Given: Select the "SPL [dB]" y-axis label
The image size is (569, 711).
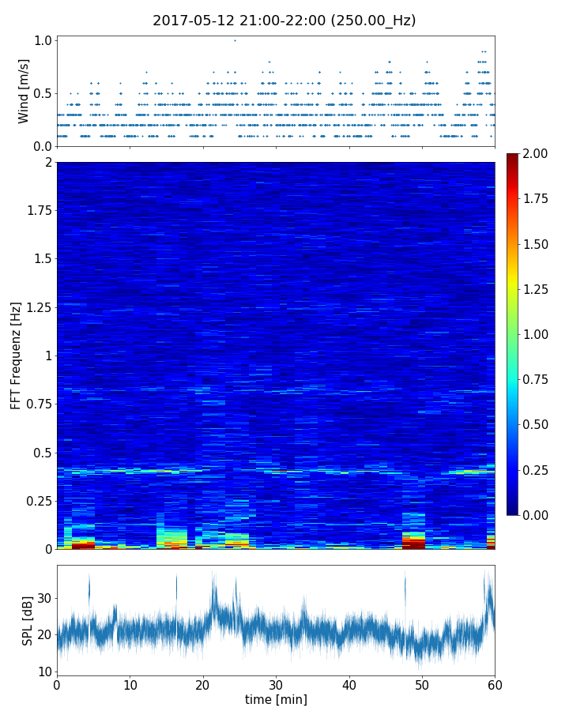Looking at the screenshot, I should 27,620.
